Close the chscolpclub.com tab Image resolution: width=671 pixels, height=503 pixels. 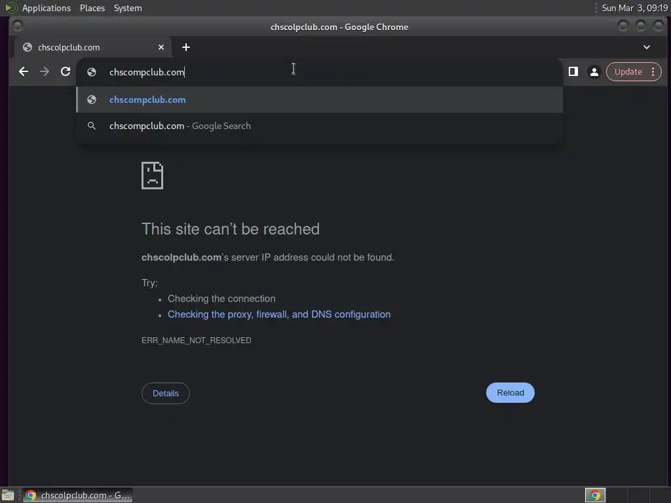point(161,47)
